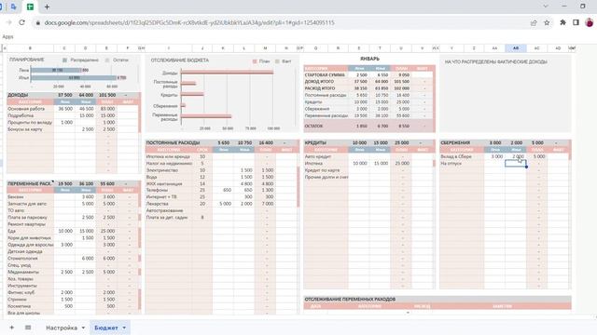The image size is (597, 335).
Task: Select column header B
Action: tap(30, 48)
